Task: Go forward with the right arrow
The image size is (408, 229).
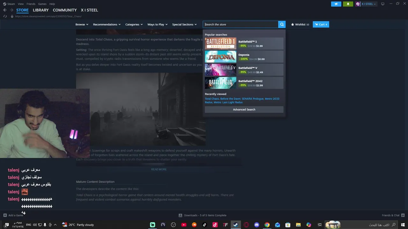Action: click(11, 10)
